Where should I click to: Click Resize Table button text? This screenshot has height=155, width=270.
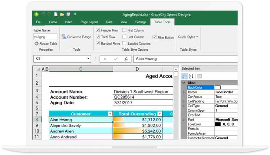(x=48, y=44)
